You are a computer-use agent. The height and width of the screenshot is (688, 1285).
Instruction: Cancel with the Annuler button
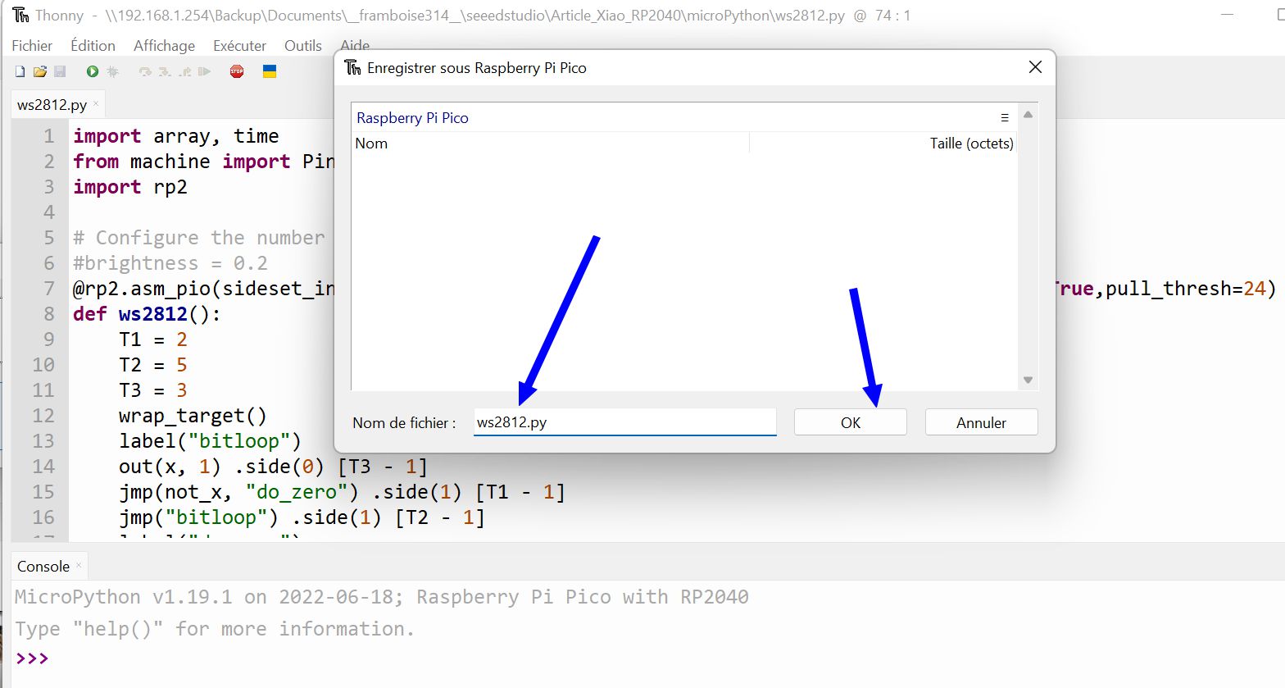pos(981,422)
